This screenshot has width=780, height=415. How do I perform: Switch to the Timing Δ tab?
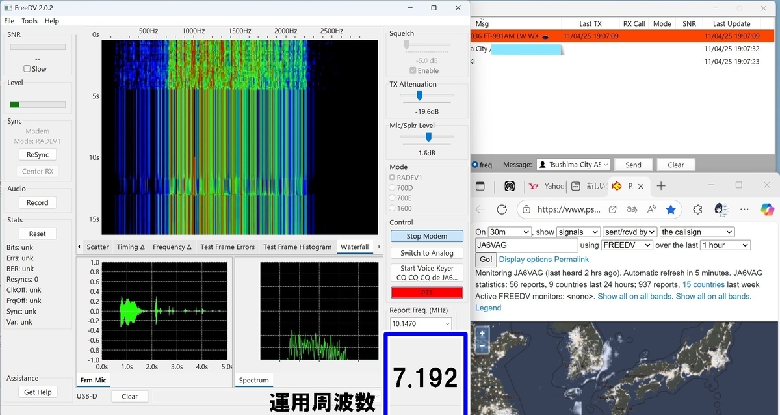click(131, 247)
